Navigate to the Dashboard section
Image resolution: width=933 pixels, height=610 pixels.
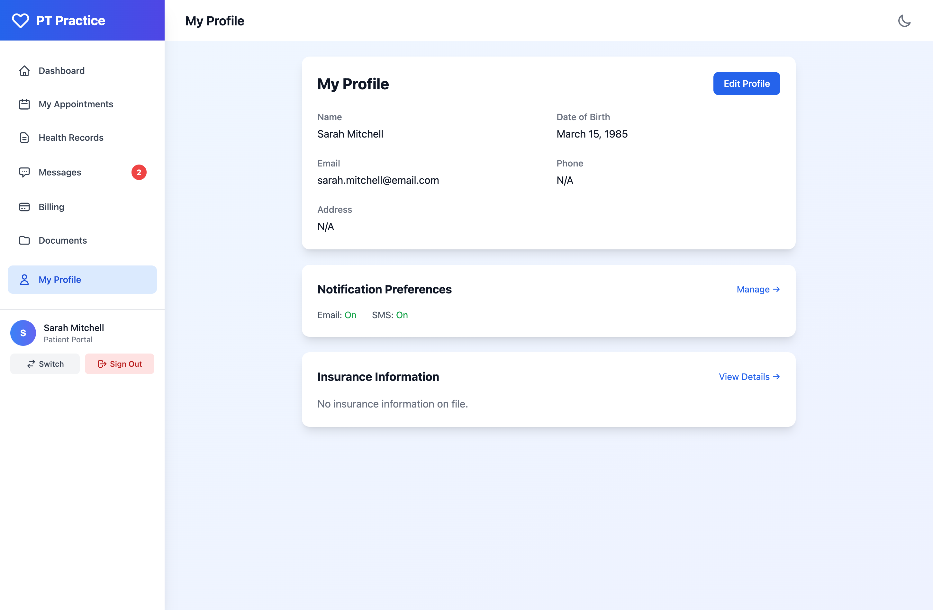point(61,70)
